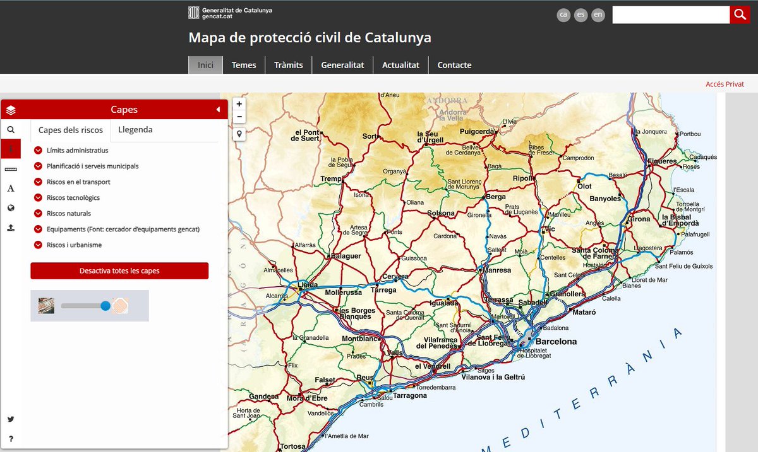Screen dimensions: 758x452
Task: Click Girona label on the map
Action: (x=639, y=219)
